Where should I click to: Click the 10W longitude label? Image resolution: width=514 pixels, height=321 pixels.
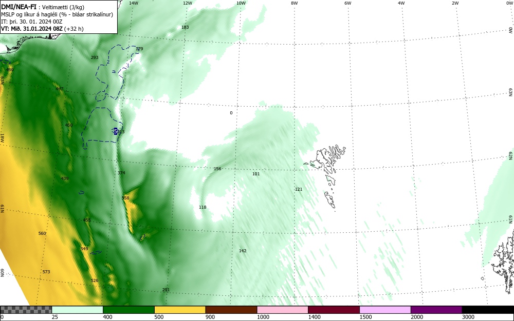241,3
